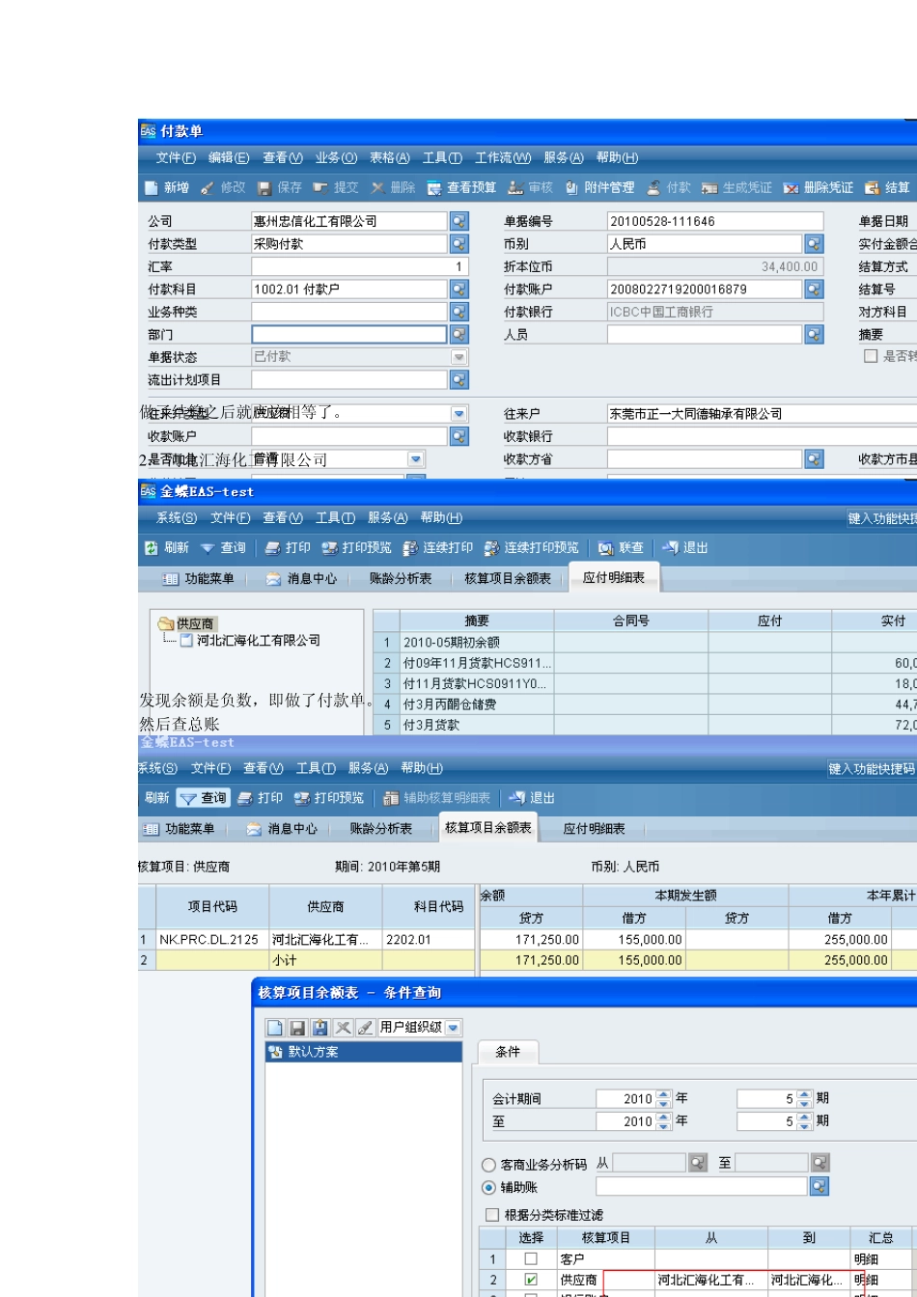The height and width of the screenshot is (1297, 917).
Task: Click the 提交 toolbar icon in 付款单
Action: [320, 188]
